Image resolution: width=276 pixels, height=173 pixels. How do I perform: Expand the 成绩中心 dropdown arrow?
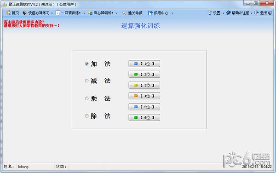coord(172,13)
